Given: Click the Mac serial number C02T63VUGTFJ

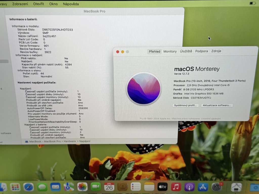Looking at the screenshot, I should click(x=201, y=98).
